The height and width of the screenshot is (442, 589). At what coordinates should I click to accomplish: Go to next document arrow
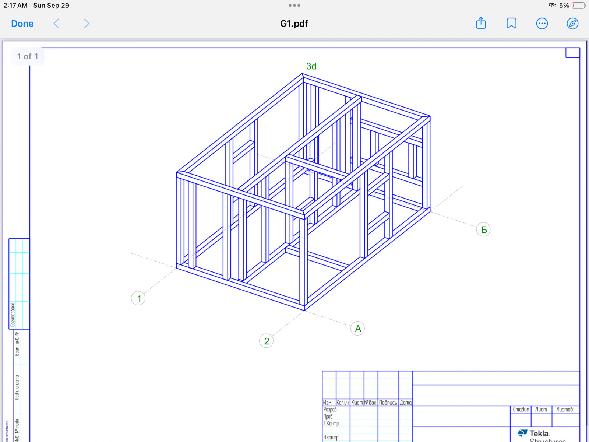coord(87,24)
